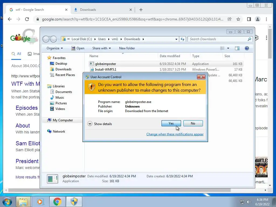Click the refresh button beside address bar
Viewport: 276px width, 207px height.
[182, 39]
